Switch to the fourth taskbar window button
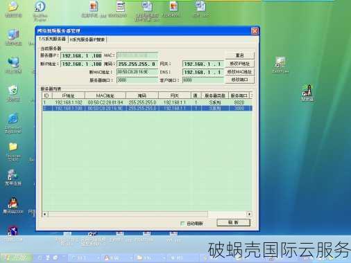Image resolution: width=351 pixels, height=263 pixels. pos(183,257)
